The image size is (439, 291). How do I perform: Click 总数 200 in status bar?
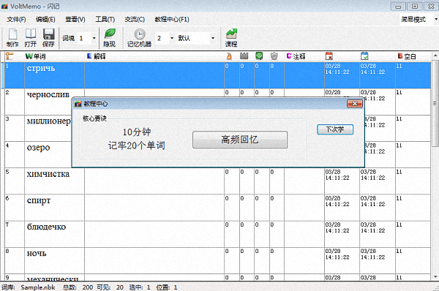[78, 287]
